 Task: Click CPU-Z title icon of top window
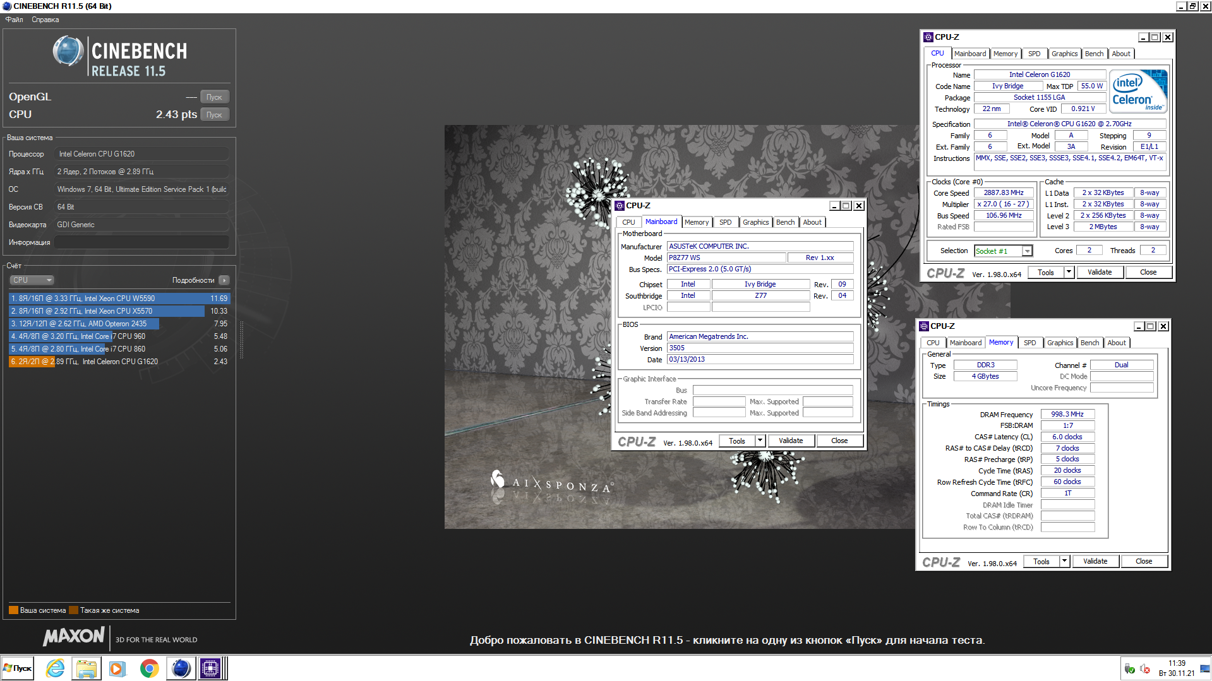[928, 37]
